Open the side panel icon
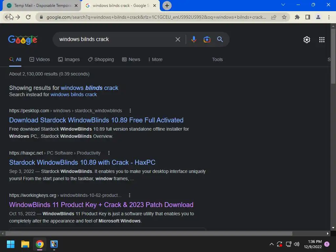 click(308, 17)
